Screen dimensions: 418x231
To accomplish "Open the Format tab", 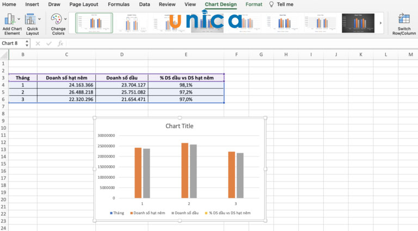I will 254,4.
